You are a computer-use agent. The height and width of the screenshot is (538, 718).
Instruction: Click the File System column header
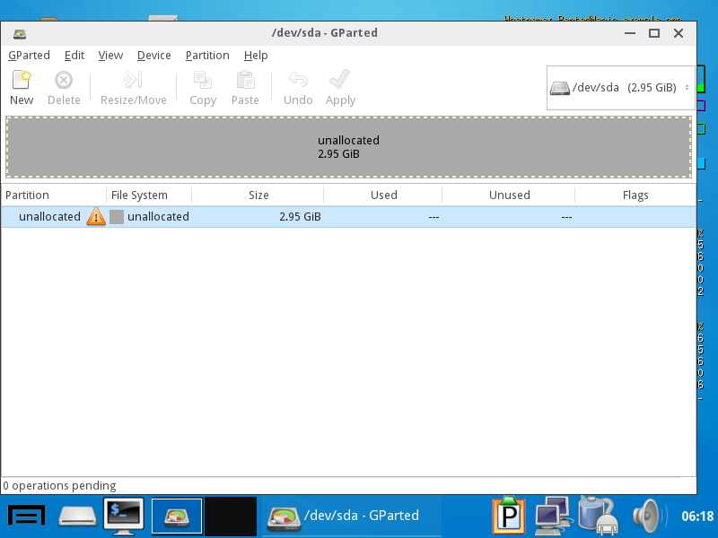[139, 195]
